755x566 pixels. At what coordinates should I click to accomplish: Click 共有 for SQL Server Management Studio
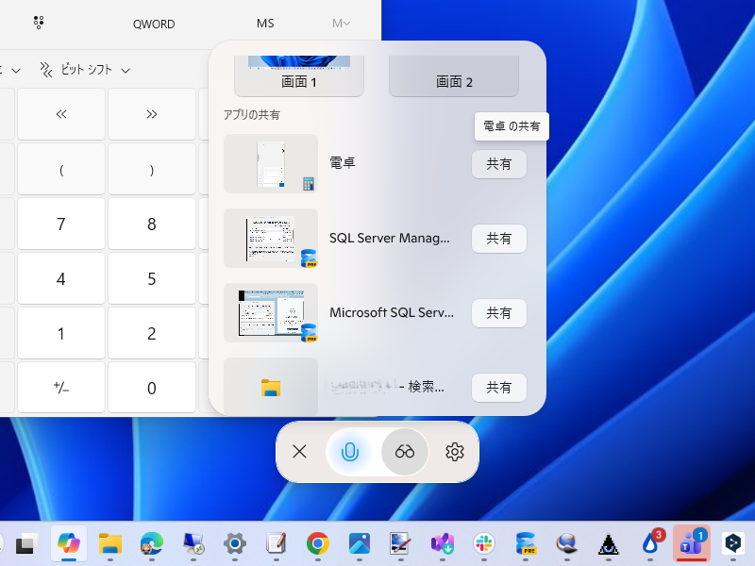pyautogui.click(x=498, y=239)
